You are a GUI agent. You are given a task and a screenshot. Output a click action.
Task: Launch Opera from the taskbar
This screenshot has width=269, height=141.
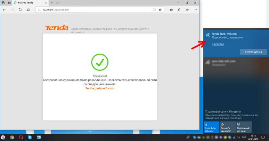tap(21, 137)
